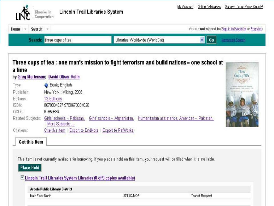Click the Main Floor North location
Image resolution: width=274 pixels, height=206 pixels.
[41, 196]
